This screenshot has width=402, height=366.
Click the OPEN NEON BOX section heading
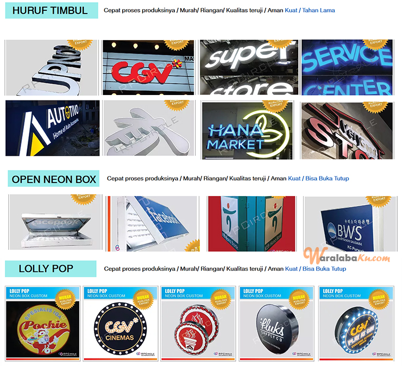click(x=54, y=179)
